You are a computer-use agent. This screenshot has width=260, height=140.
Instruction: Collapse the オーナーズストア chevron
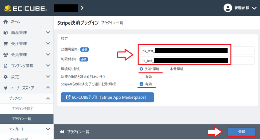coord(48,87)
